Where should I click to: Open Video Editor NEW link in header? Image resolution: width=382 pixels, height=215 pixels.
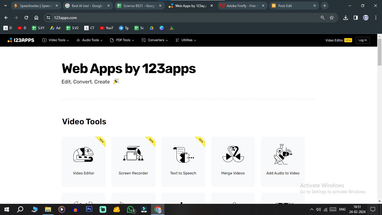339,40
